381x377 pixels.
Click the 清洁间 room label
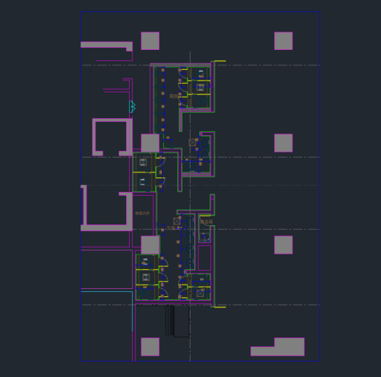point(207,222)
